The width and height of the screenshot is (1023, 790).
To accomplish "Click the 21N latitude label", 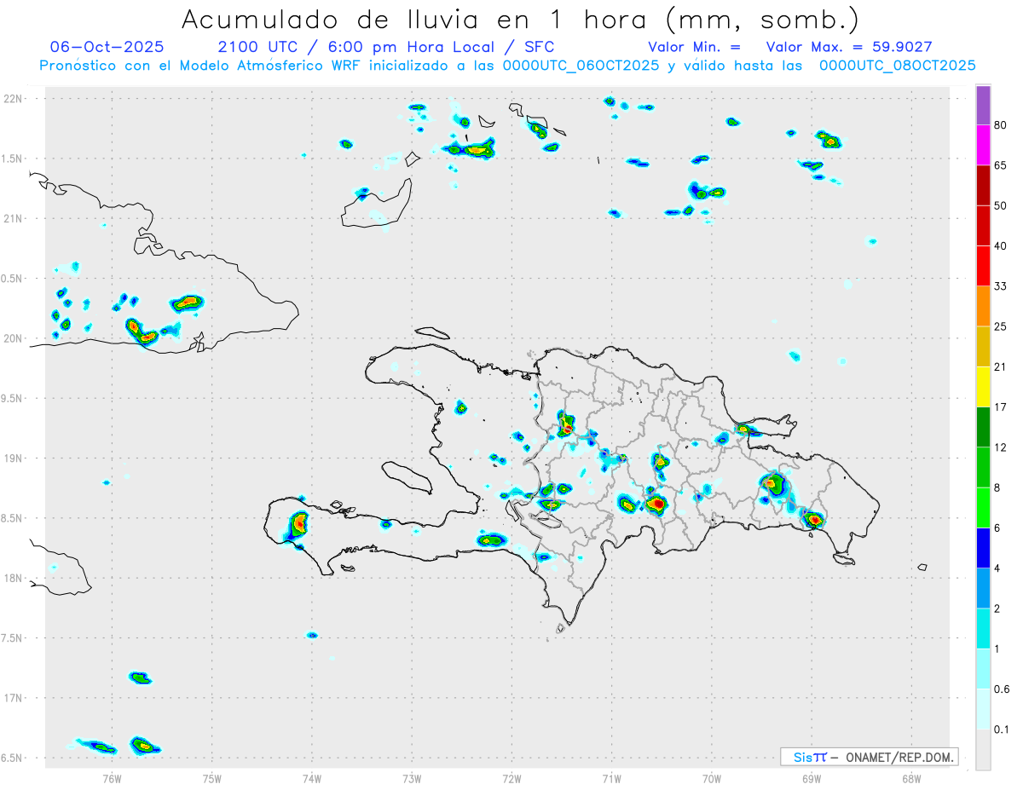I will point(14,218).
